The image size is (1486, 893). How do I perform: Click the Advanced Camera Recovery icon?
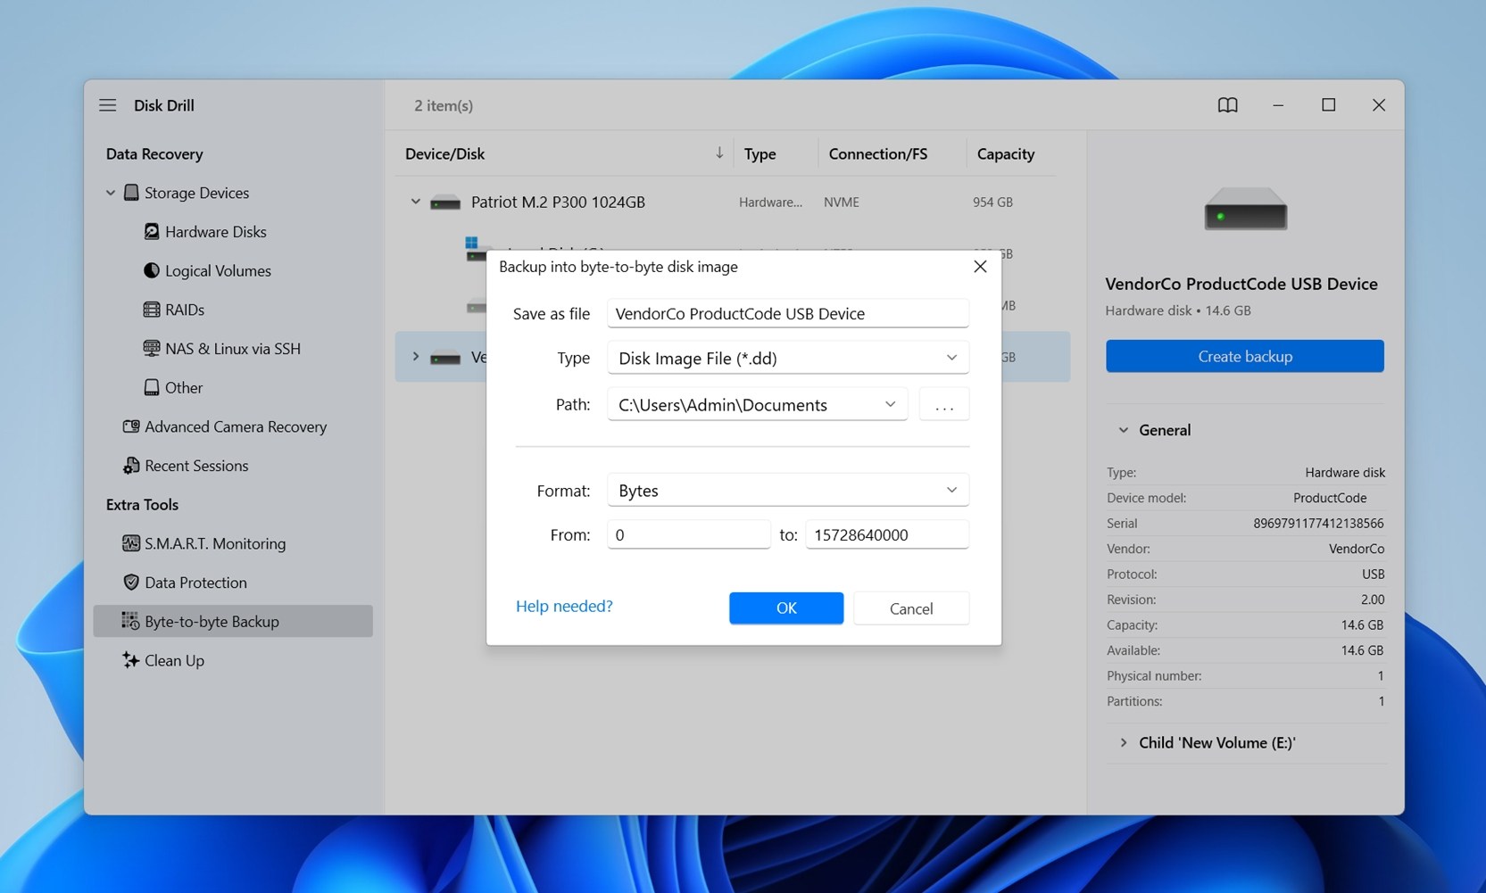point(131,426)
